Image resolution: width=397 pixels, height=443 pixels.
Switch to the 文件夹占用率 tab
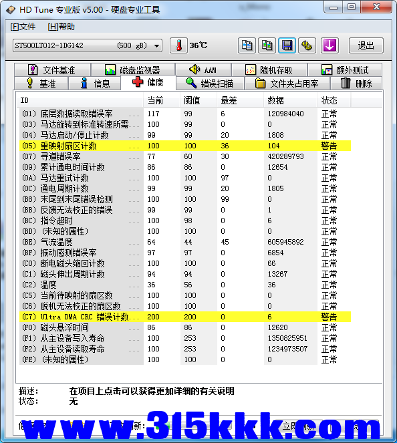click(x=287, y=84)
